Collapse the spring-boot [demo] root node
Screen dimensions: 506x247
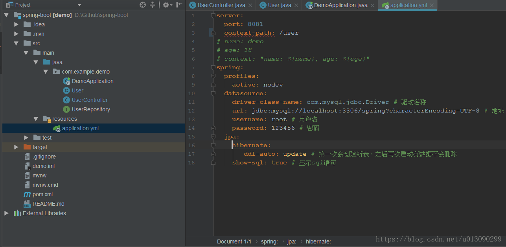(6, 15)
